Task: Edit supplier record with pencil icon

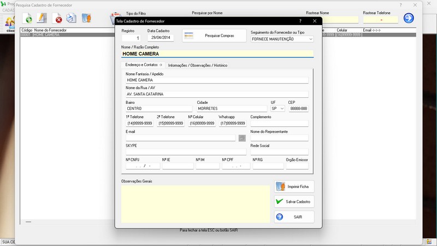Action: tap(42, 18)
